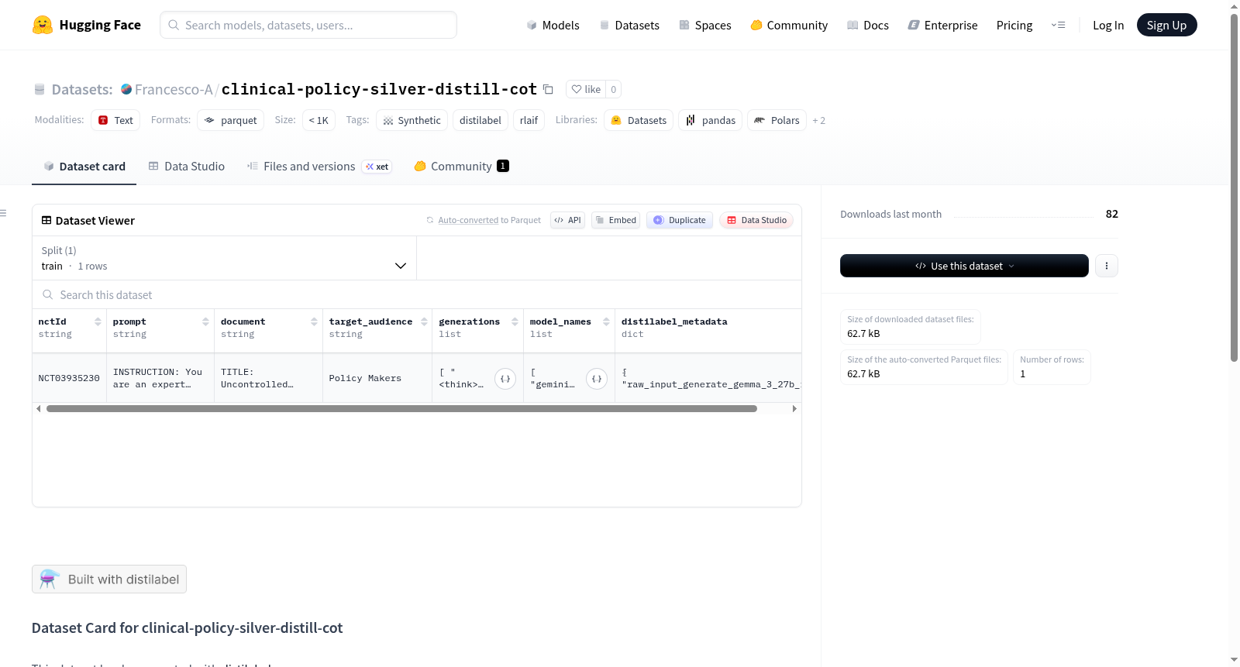Viewport: 1240px width, 667px height.
Task: Open Data Studio from the viewer header
Action: coord(756,220)
